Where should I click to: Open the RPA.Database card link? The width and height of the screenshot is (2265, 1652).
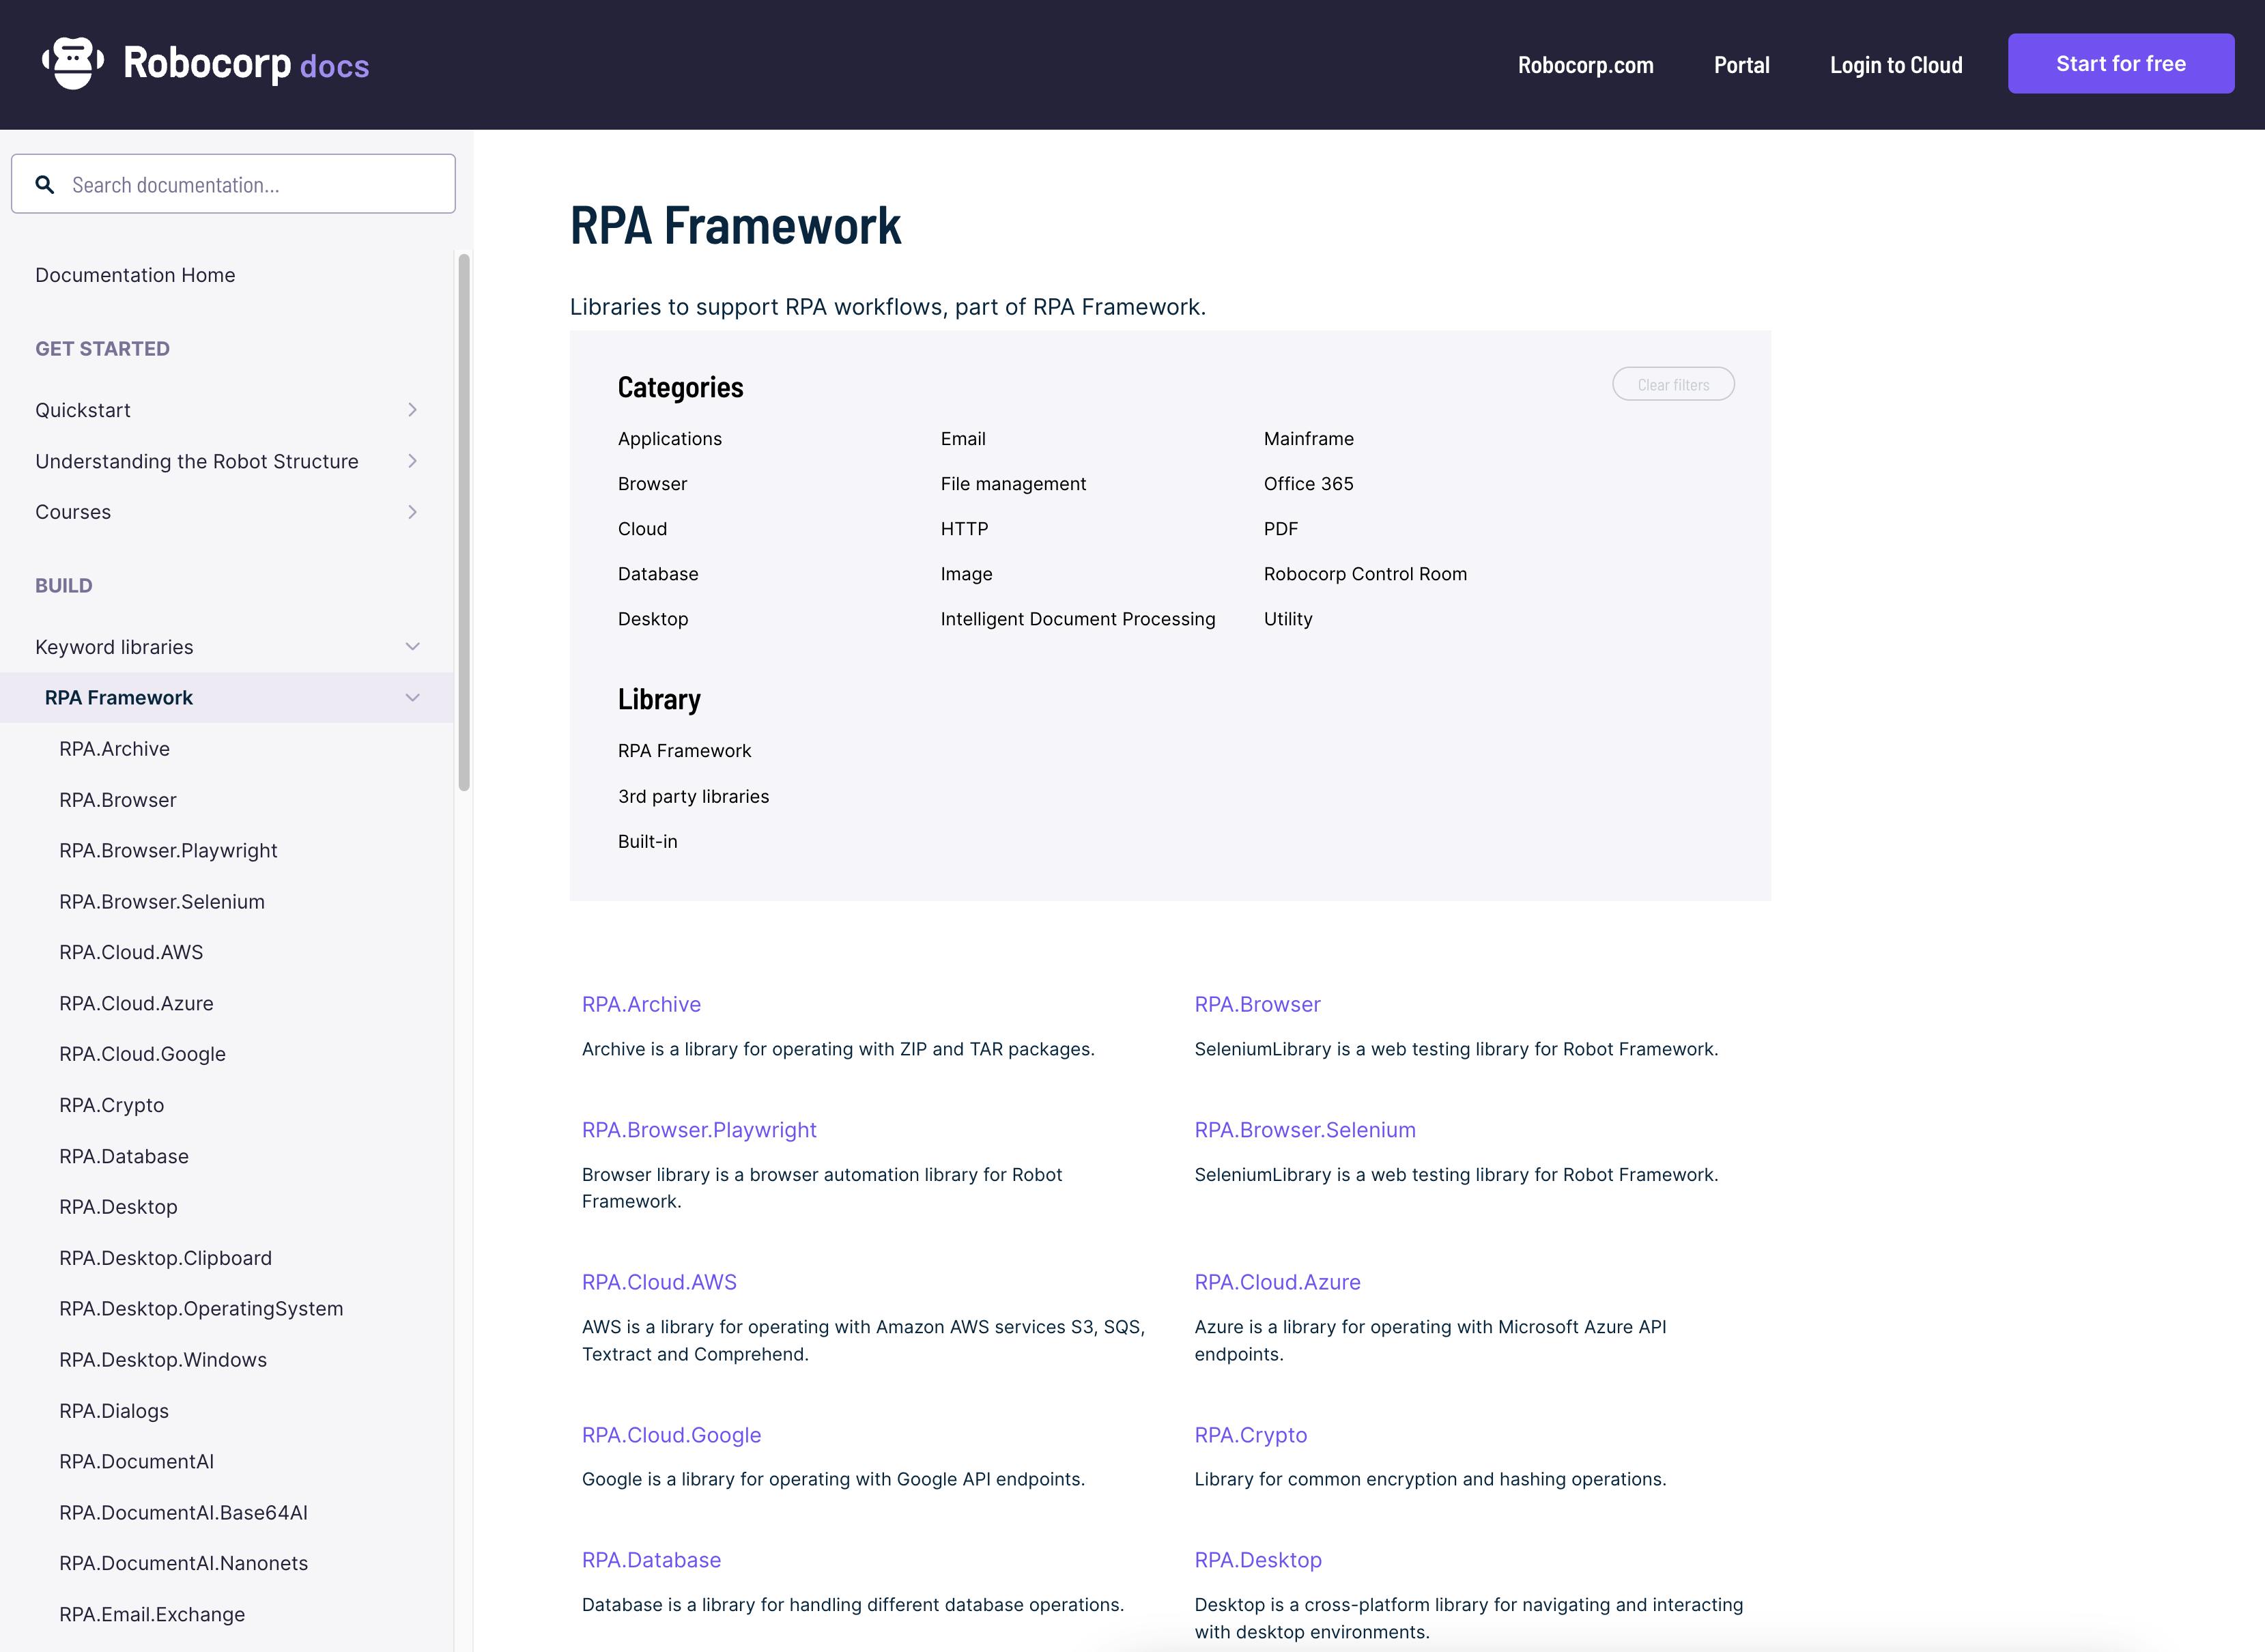[x=651, y=1560]
